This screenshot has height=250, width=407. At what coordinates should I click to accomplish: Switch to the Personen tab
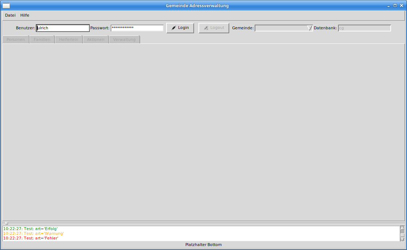pyautogui.click(x=16, y=39)
